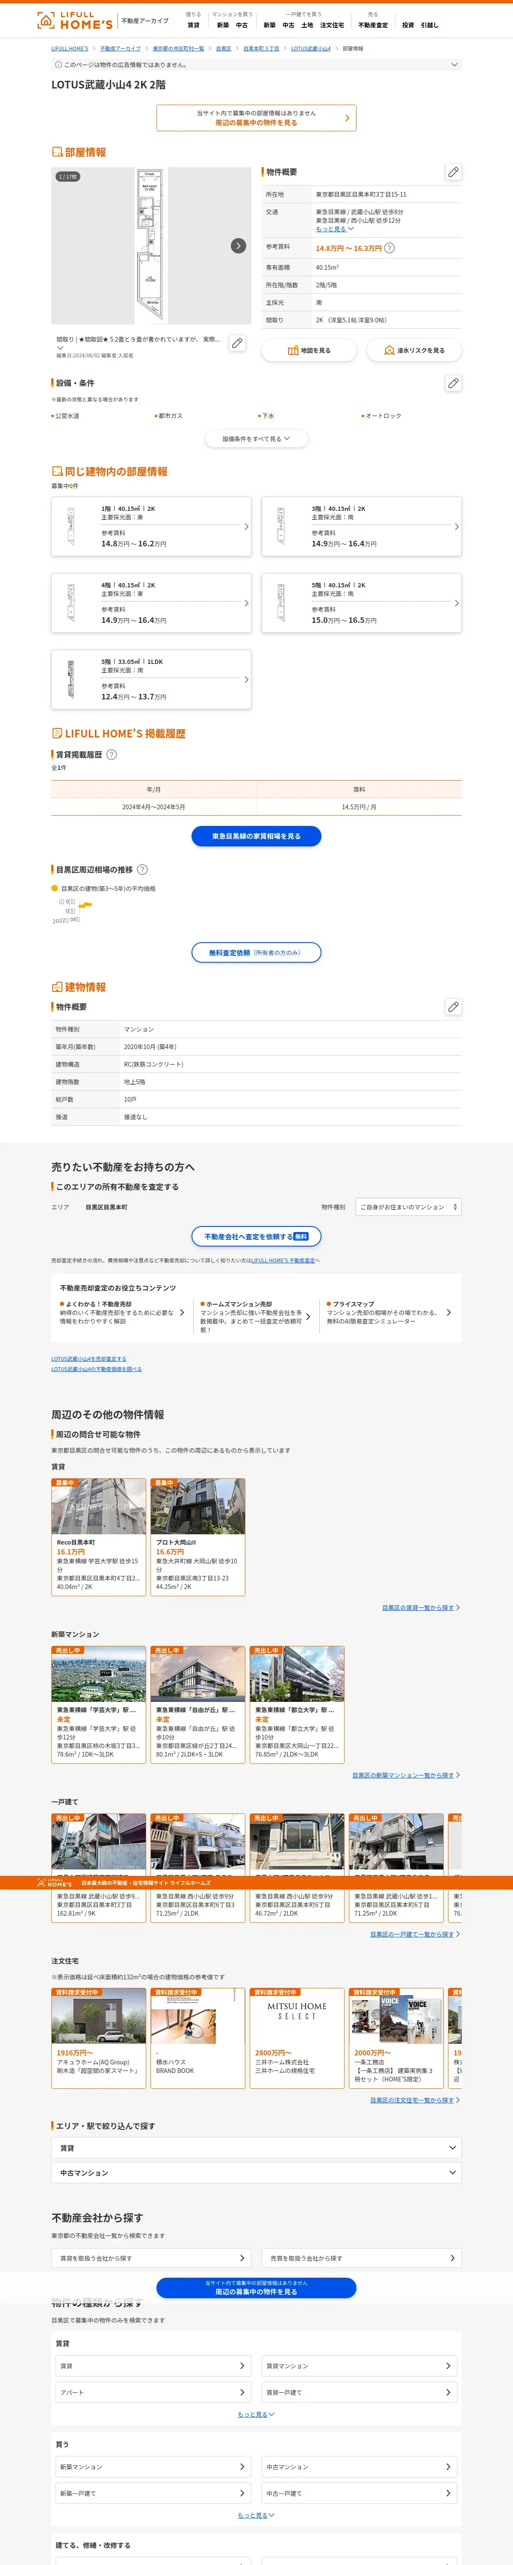Click chevron on the 3階 40.15㎡ room card
Screen dimensions: 513x2565
click(456, 527)
